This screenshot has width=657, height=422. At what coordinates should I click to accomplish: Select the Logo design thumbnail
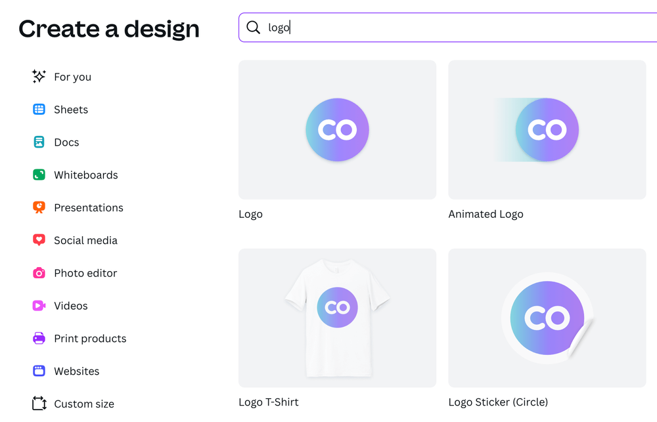(337, 130)
